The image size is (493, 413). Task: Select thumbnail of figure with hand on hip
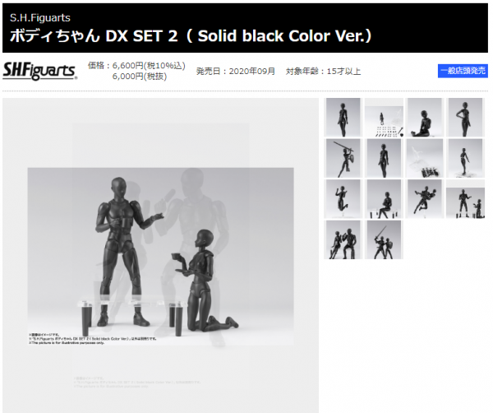(465, 117)
